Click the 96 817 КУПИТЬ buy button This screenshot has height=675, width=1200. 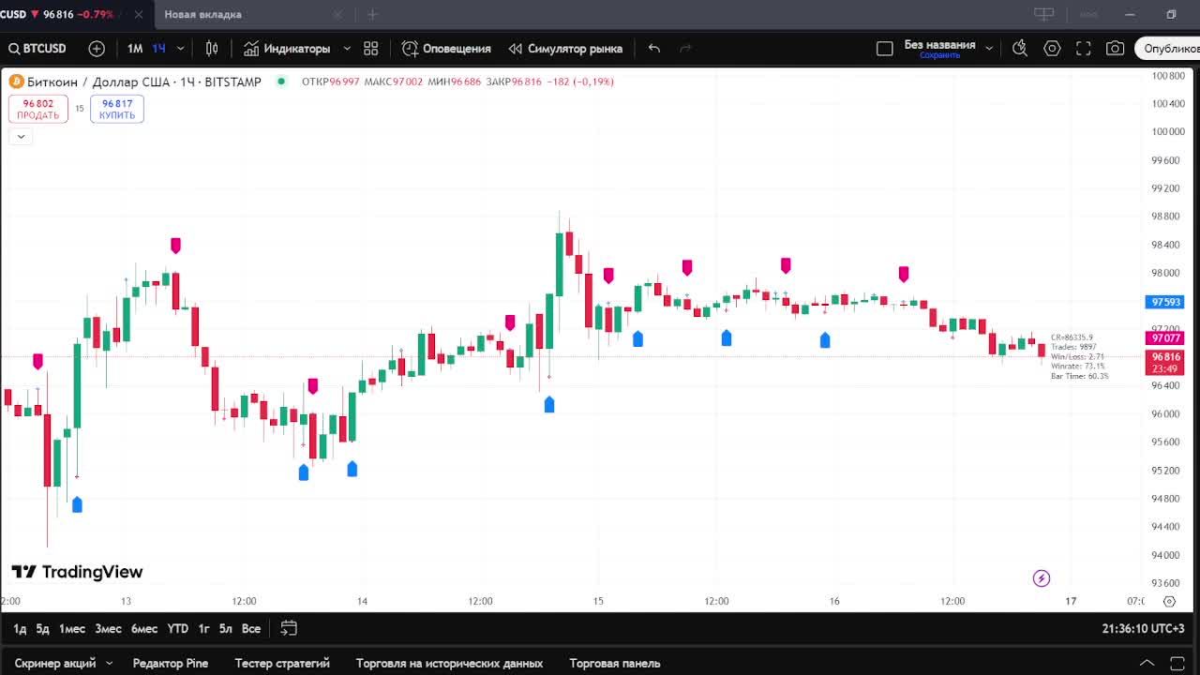pos(117,109)
